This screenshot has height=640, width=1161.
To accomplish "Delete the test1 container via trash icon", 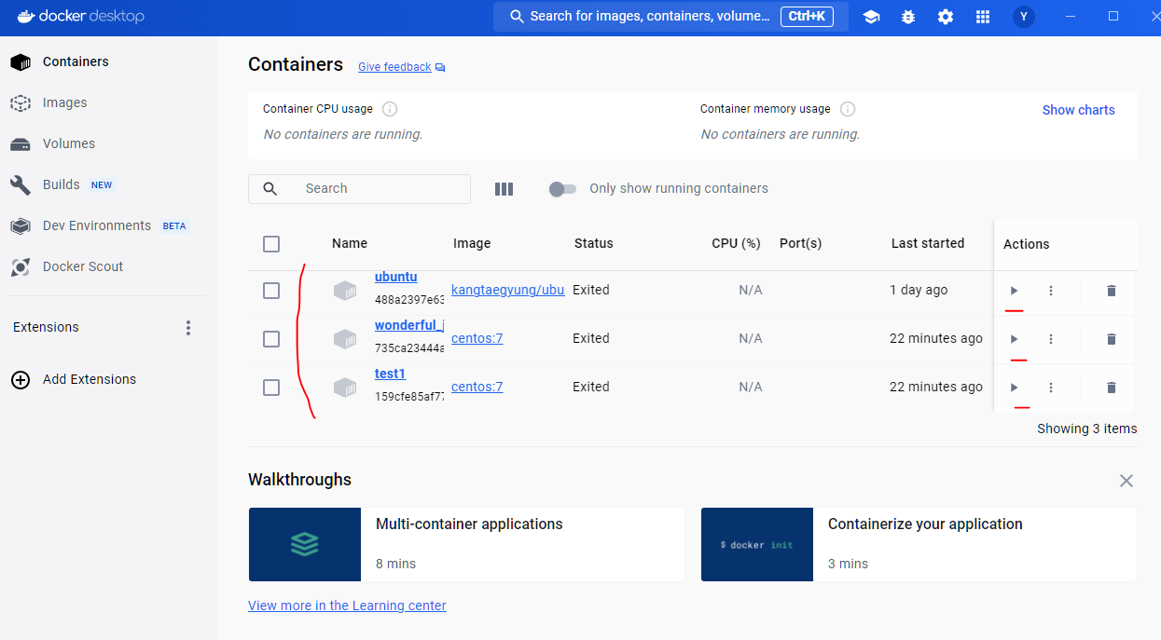I will click(1111, 388).
